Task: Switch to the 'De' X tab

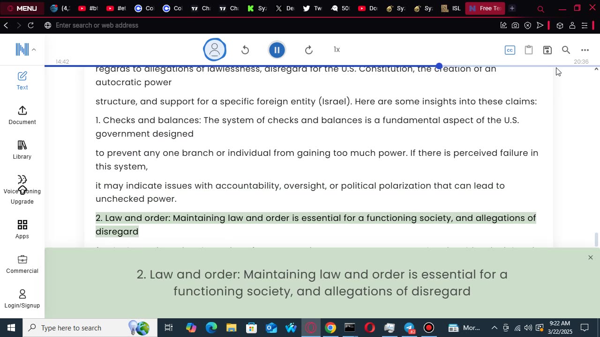Action: [x=285, y=8]
